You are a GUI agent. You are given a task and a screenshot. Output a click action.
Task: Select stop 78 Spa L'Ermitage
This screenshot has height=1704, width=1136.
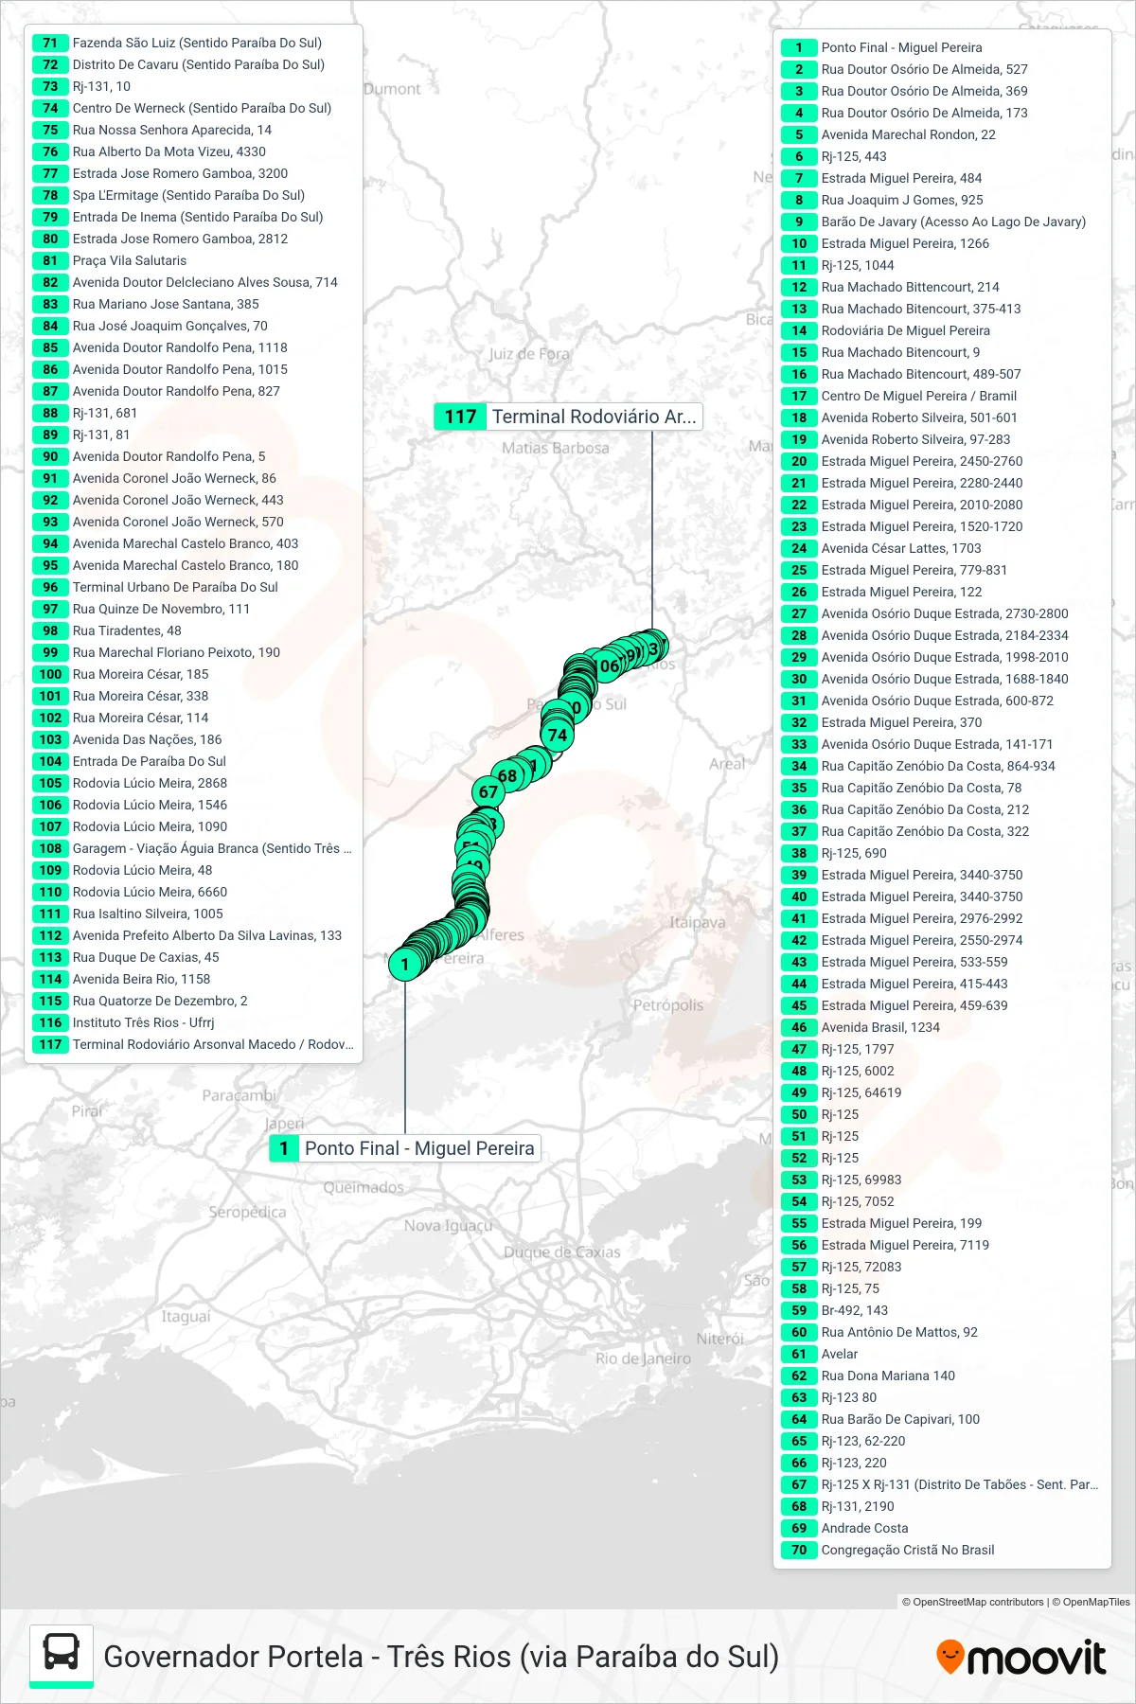(193, 195)
